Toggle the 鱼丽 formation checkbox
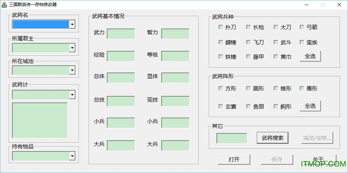This screenshot has height=173, width=348. [x=248, y=106]
